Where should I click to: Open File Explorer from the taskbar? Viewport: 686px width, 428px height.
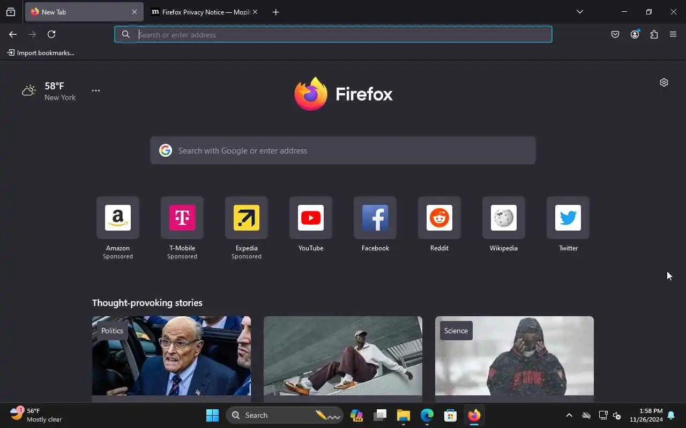(x=404, y=415)
